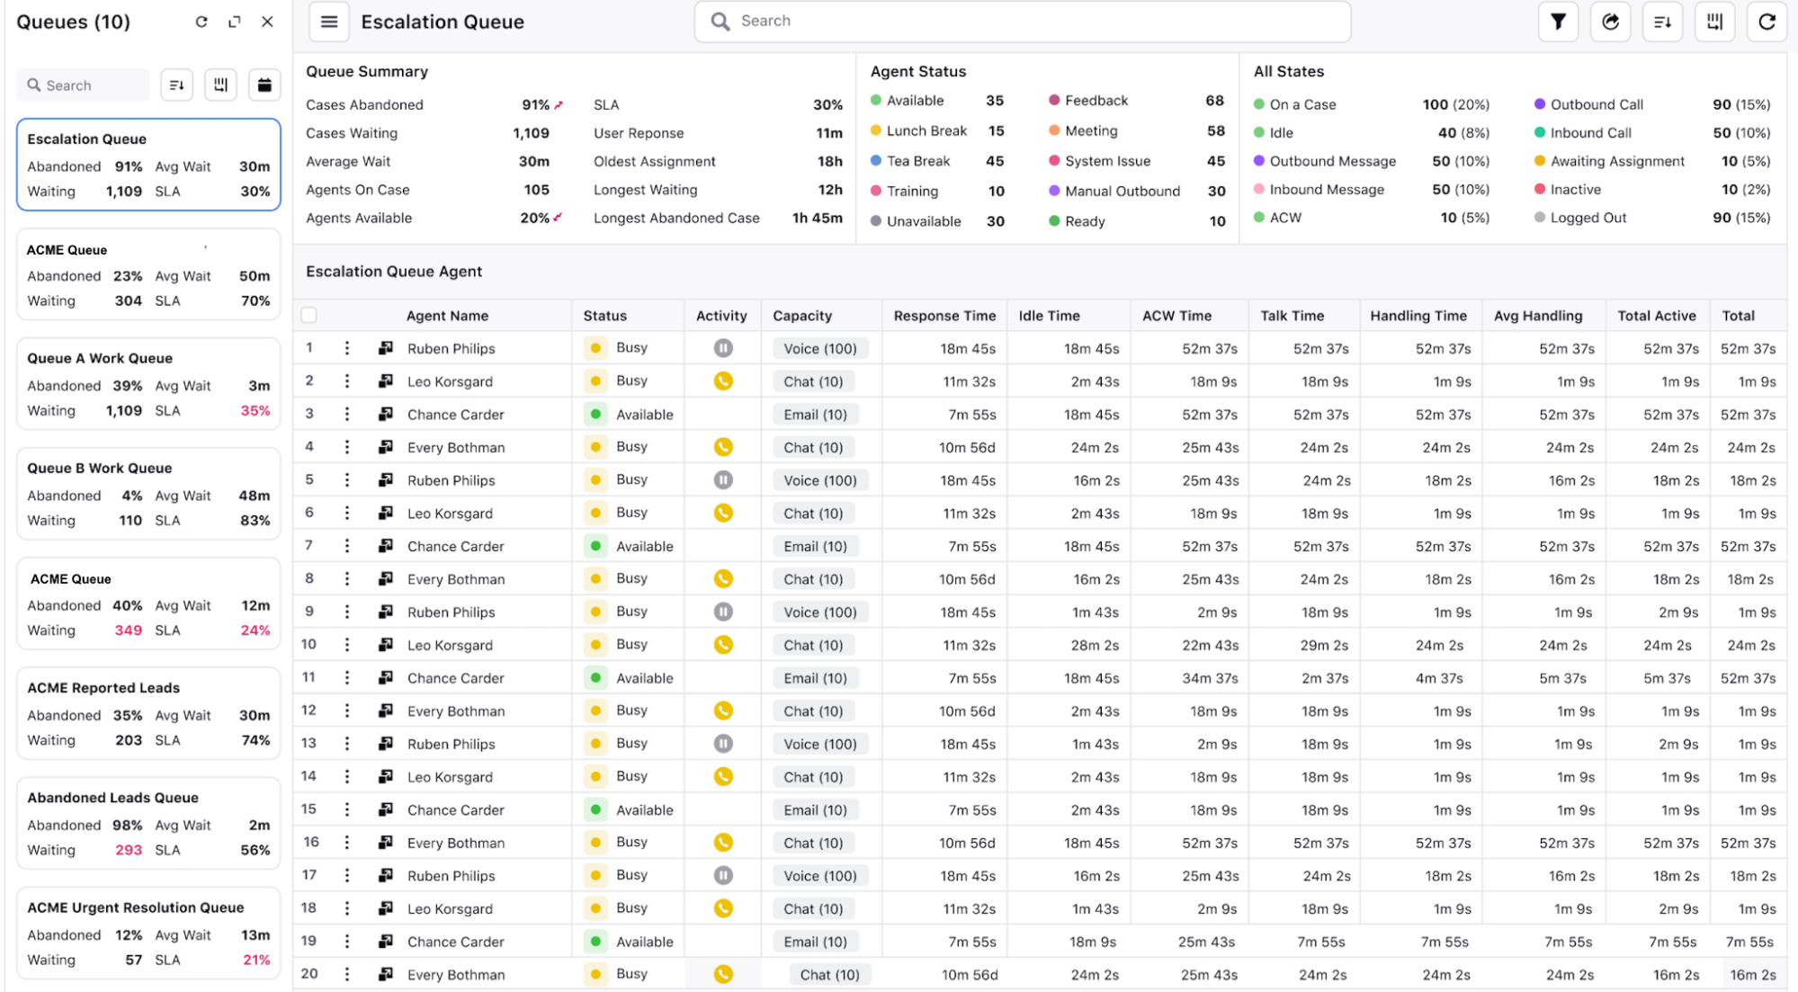Click the filter icon in top toolbar

coord(1558,22)
